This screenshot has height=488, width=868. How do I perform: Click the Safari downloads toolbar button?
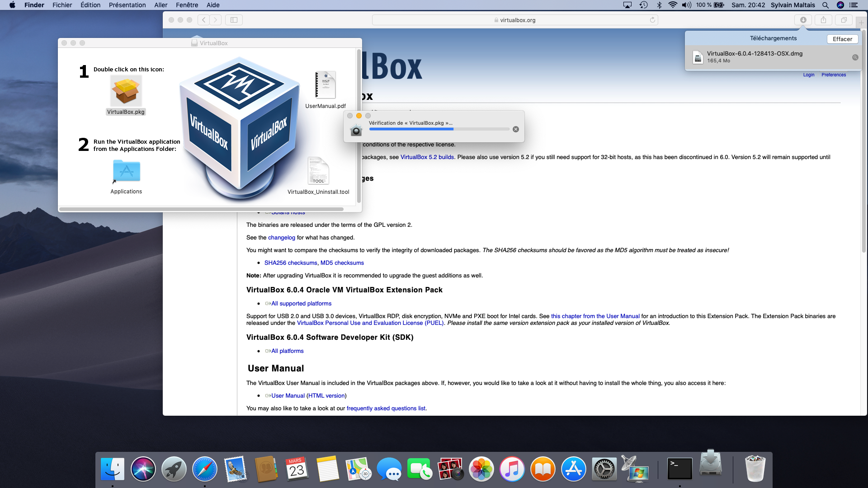(803, 20)
